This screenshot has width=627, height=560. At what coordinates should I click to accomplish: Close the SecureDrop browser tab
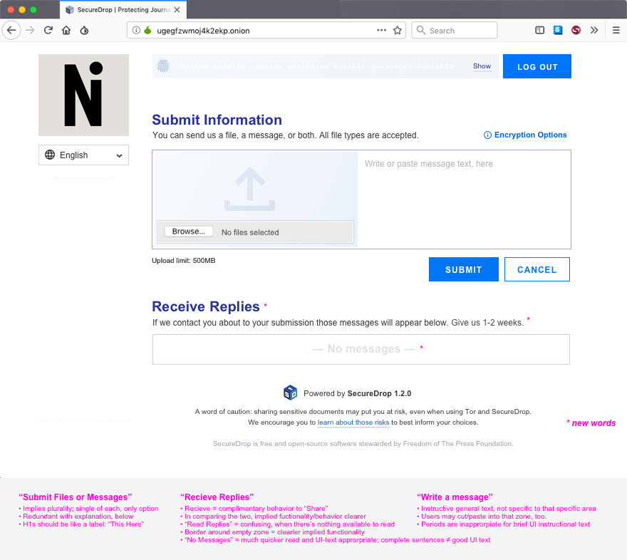[x=177, y=9]
